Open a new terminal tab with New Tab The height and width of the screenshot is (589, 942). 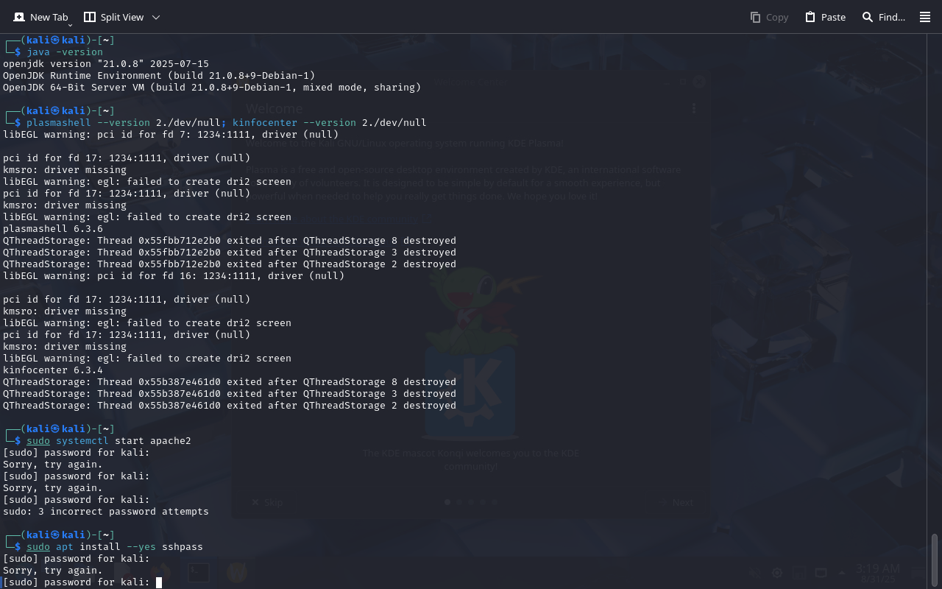coord(40,17)
